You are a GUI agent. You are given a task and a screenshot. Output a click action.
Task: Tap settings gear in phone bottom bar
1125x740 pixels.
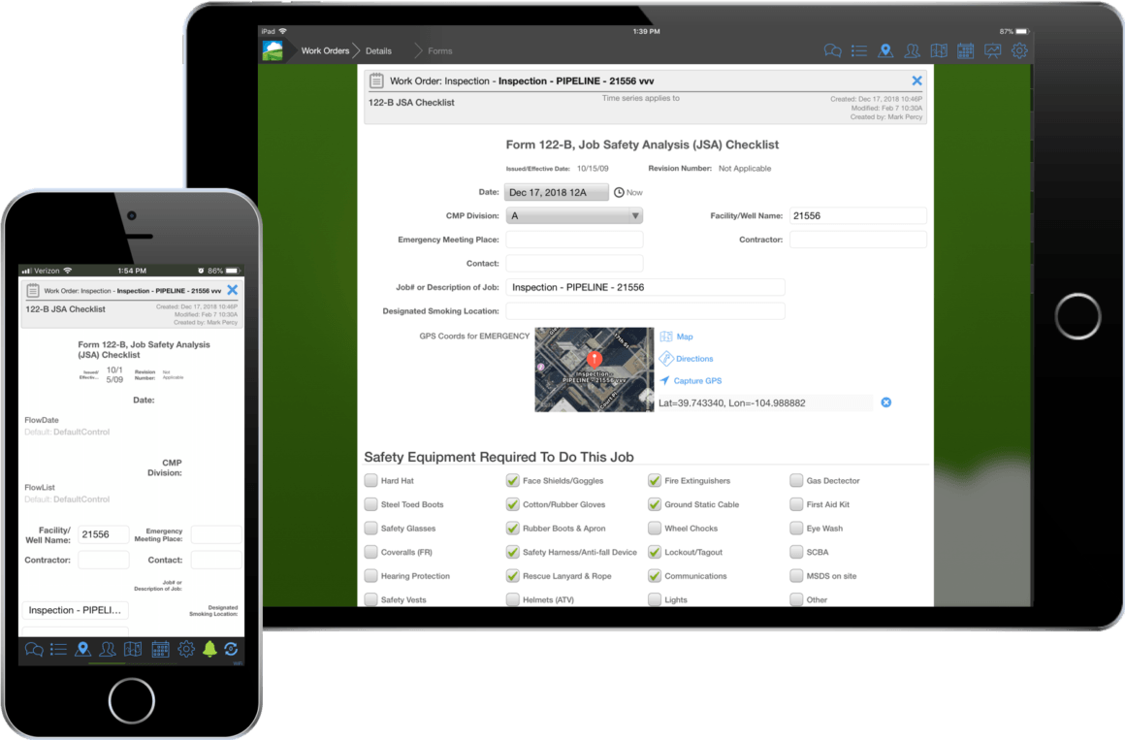pyautogui.click(x=186, y=650)
